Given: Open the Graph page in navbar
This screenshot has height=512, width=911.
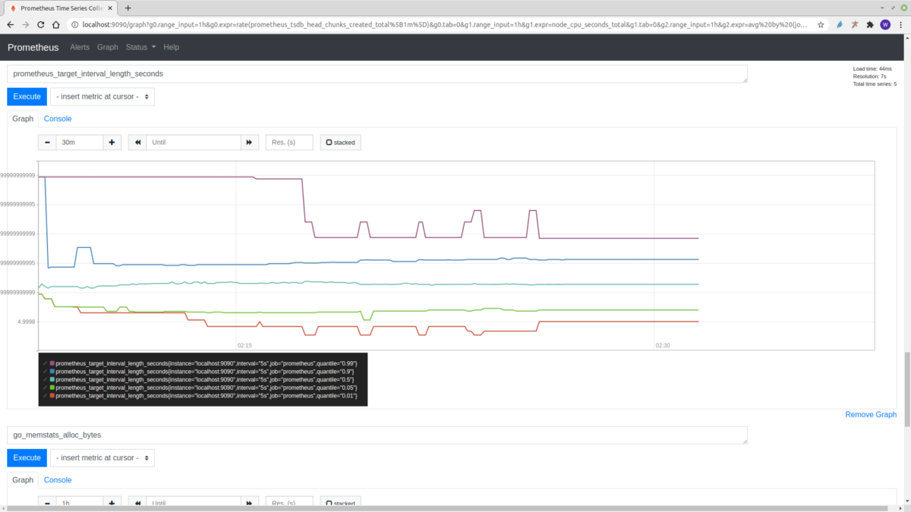Looking at the screenshot, I should (108, 47).
